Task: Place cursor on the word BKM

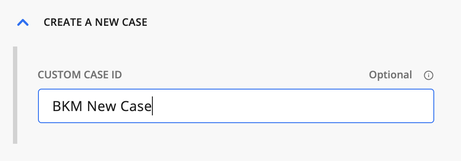Action: coord(67,106)
